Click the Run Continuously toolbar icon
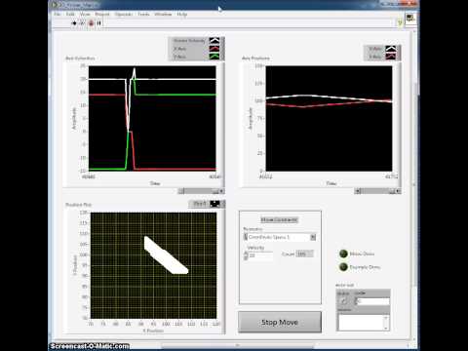This screenshot has height=351, width=468. pyautogui.click(x=82, y=23)
